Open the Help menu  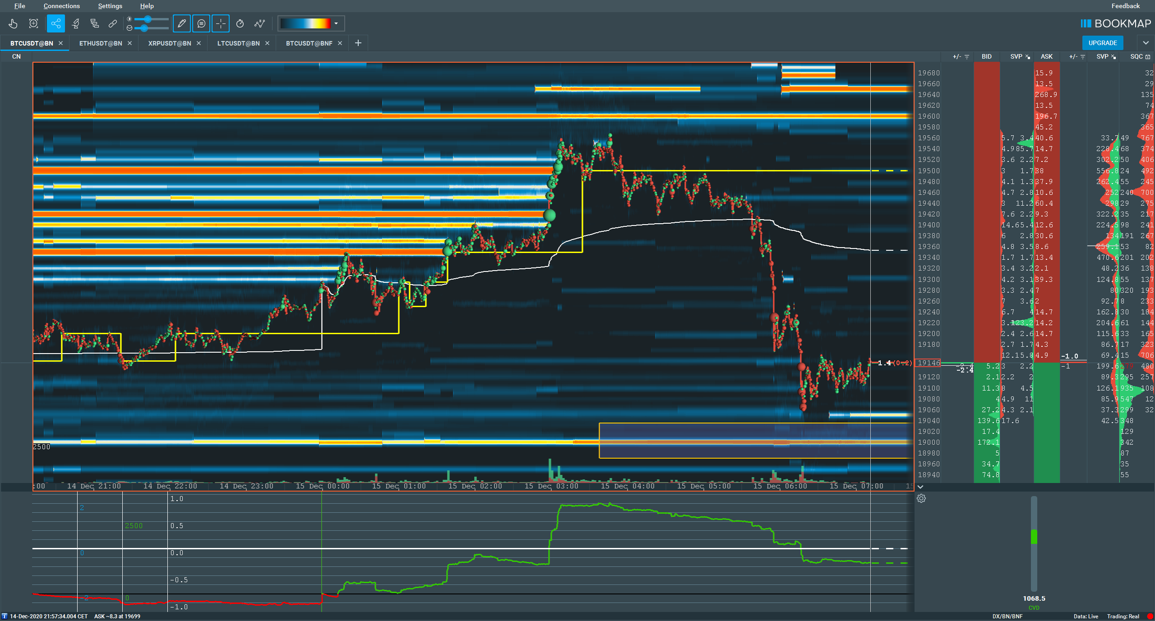[147, 6]
